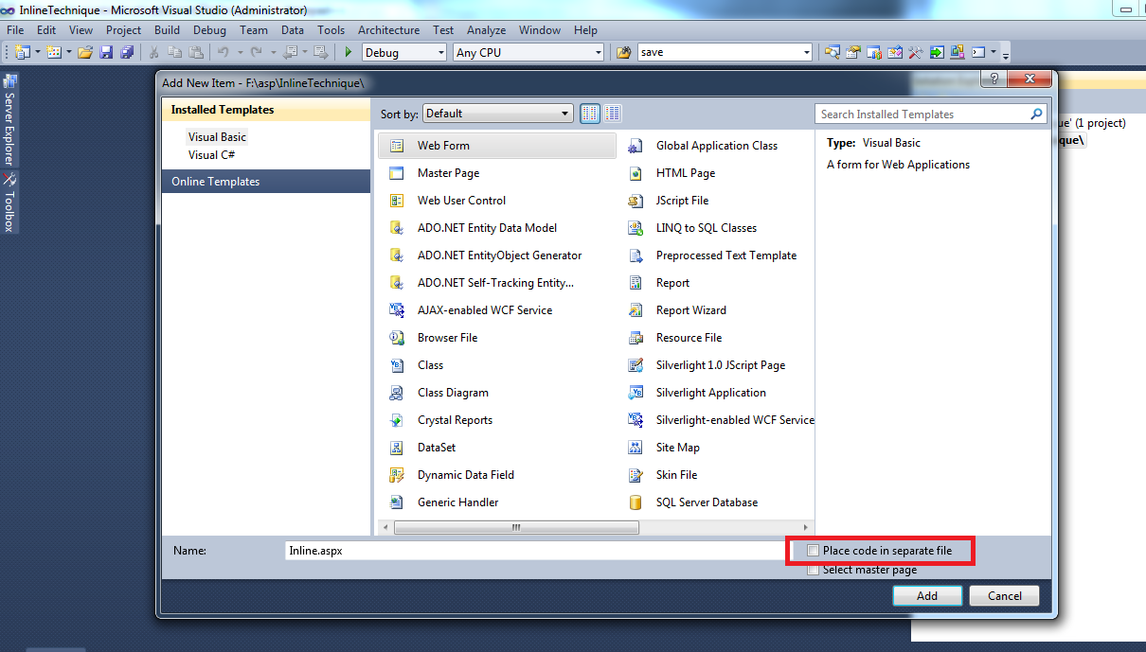The height and width of the screenshot is (652, 1146).
Task: Open the Sort by Default dropdown
Action: click(497, 114)
